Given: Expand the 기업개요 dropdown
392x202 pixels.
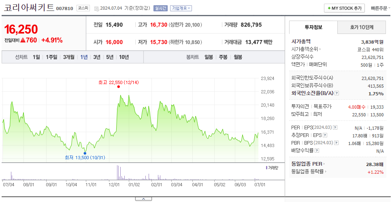Looking at the screenshot, I should click(181, 8).
